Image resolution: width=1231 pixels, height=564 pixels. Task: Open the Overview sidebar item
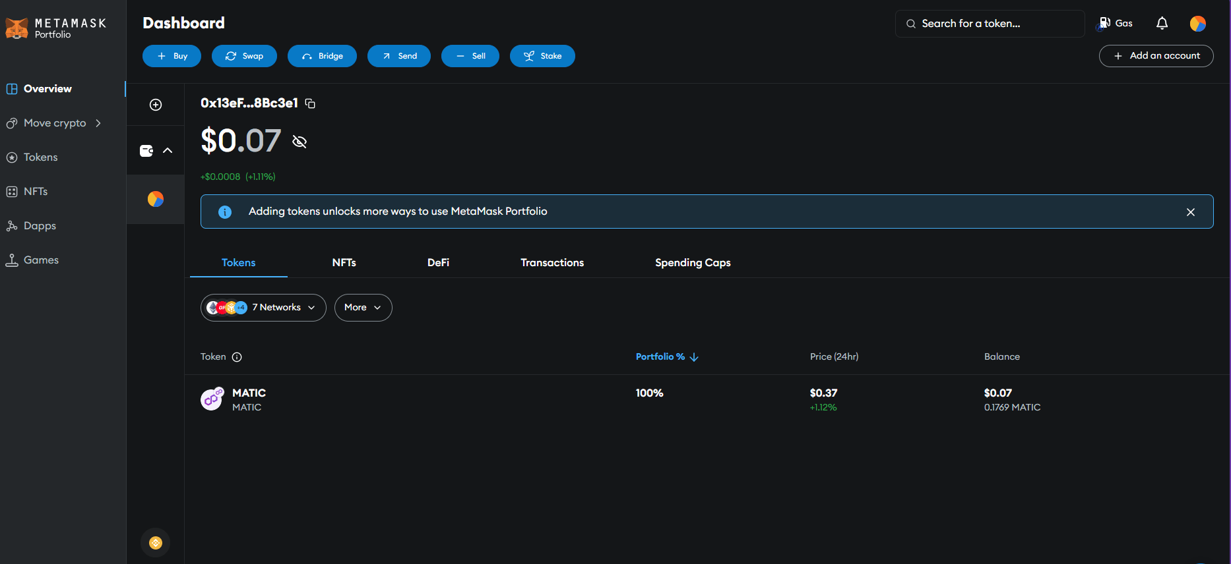click(47, 89)
